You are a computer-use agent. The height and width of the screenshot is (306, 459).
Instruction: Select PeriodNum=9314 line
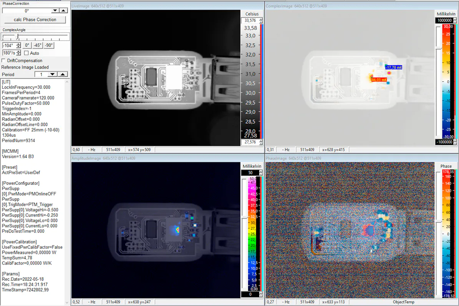18,141
